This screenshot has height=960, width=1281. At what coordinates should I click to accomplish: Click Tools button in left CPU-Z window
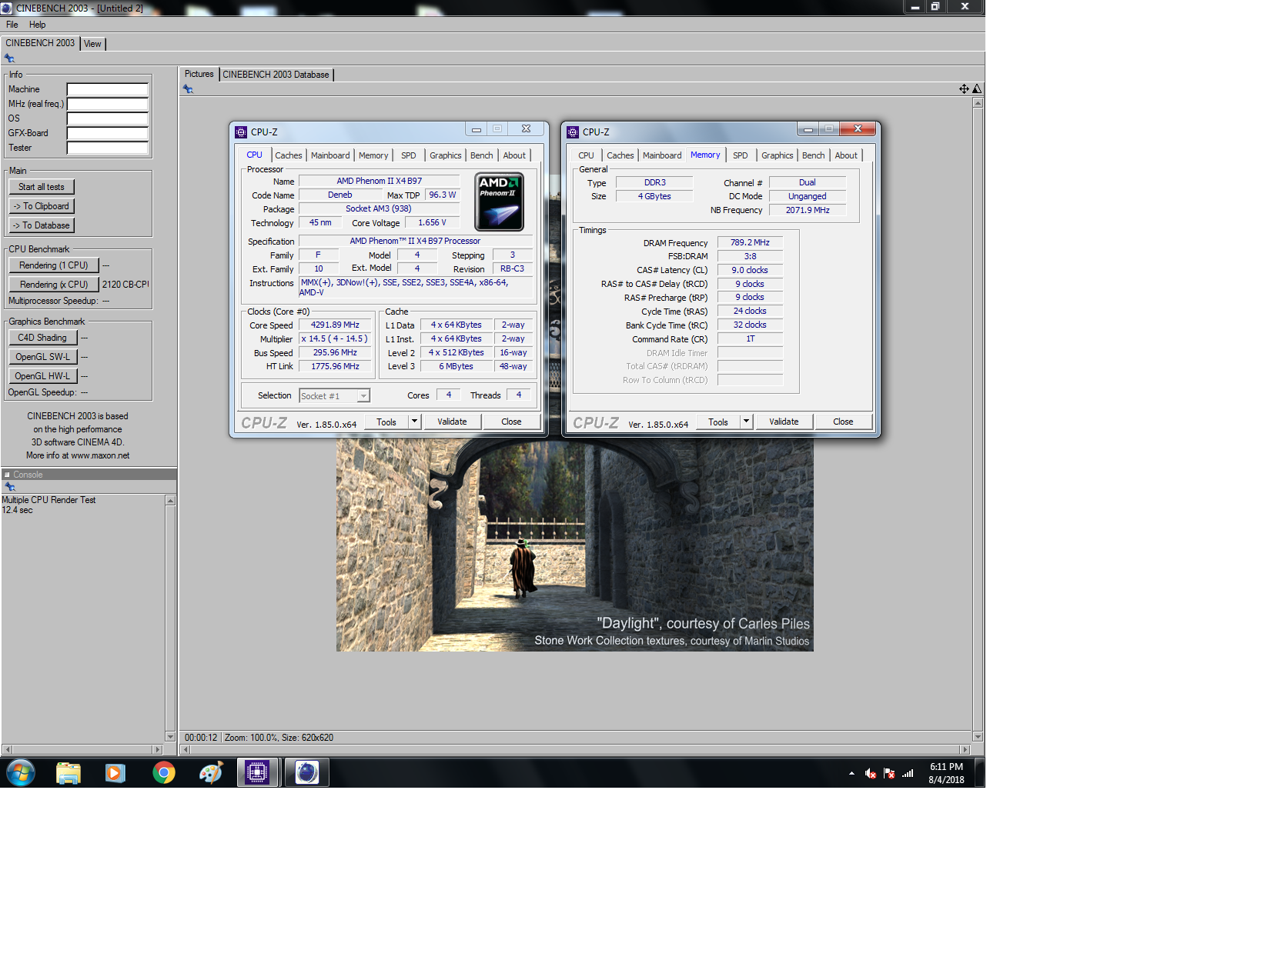(386, 422)
